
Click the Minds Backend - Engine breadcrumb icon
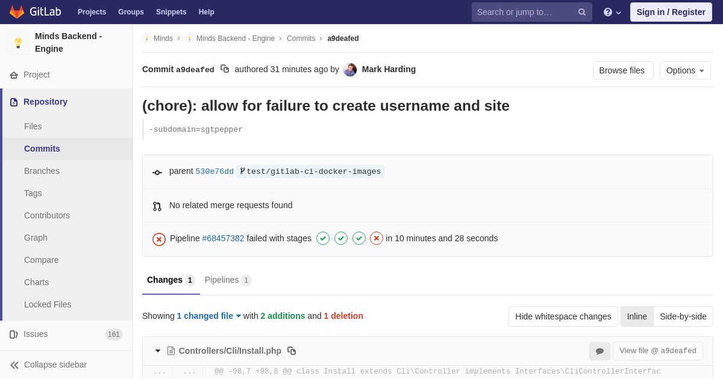pyautogui.click(x=189, y=39)
